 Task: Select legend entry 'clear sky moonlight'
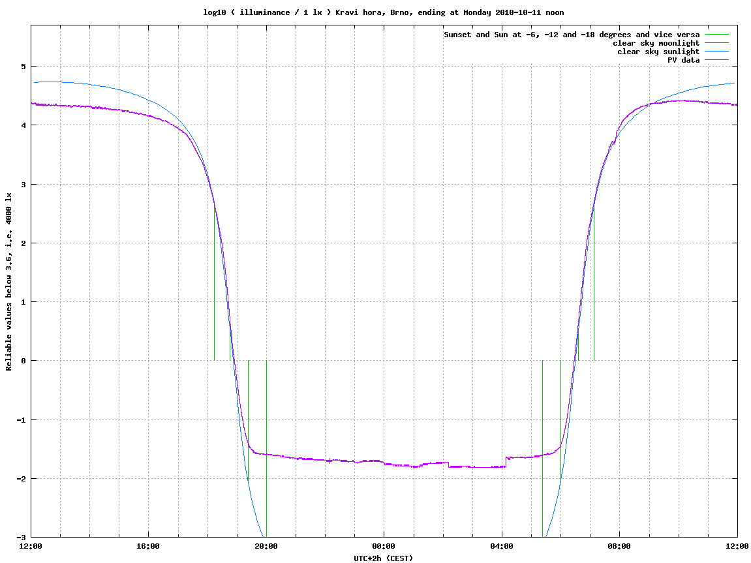pyautogui.click(x=656, y=43)
